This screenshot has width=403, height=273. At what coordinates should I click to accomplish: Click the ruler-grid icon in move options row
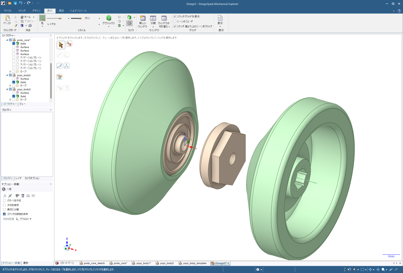pyautogui.click(x=28, y=195)
